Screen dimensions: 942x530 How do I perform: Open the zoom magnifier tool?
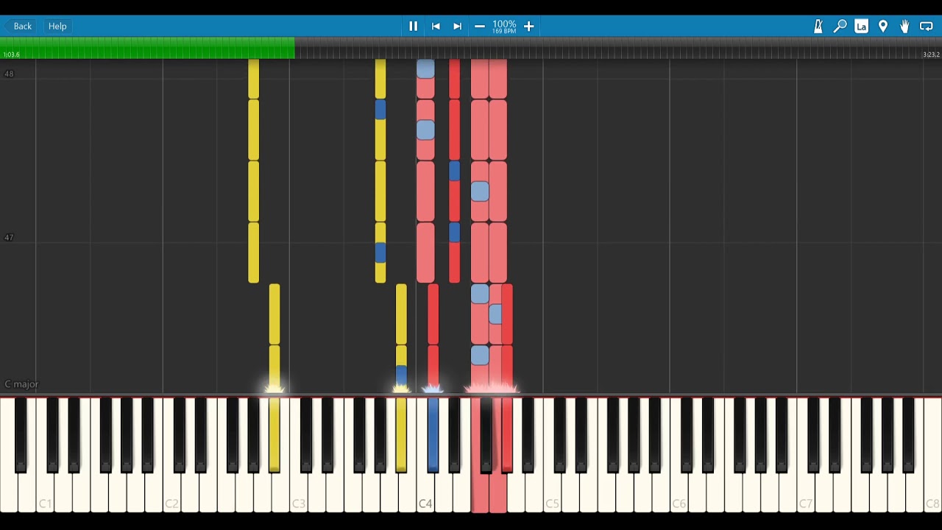point(840,26)
